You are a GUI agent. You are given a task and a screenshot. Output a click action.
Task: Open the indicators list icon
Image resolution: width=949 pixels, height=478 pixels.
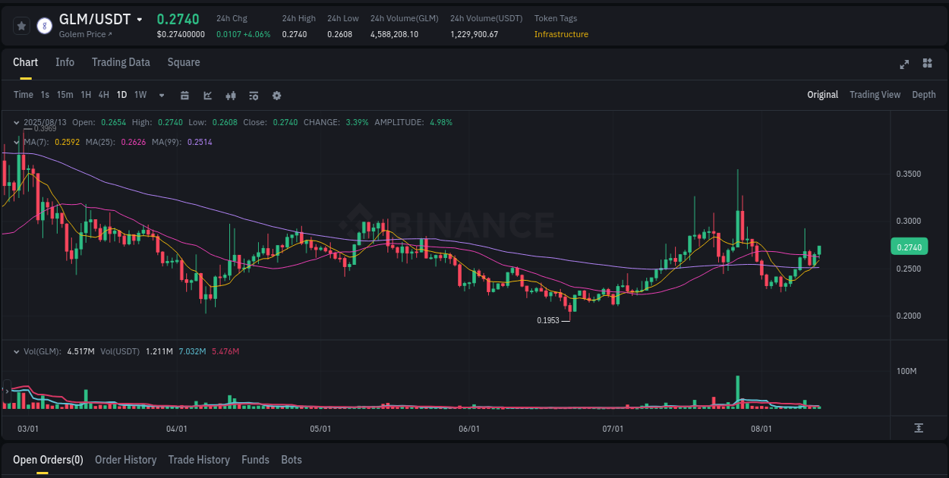pos(253,96)
